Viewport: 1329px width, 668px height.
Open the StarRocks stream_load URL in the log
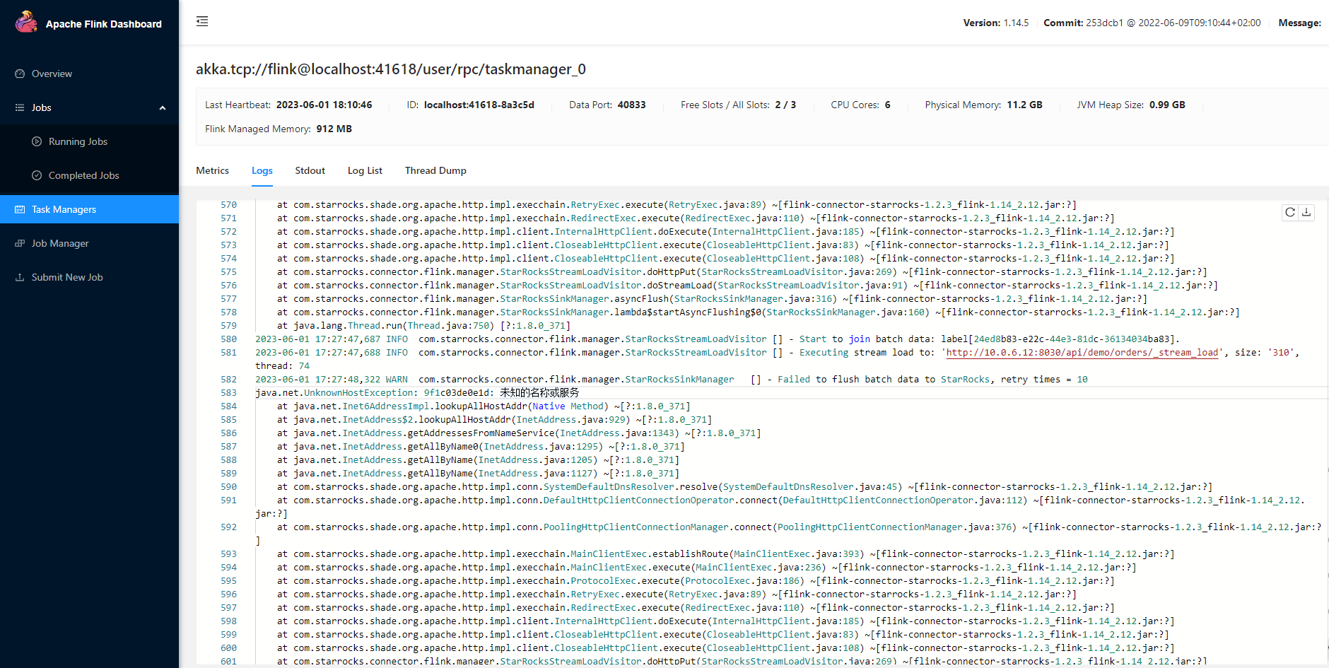(x=1082, y=353)
